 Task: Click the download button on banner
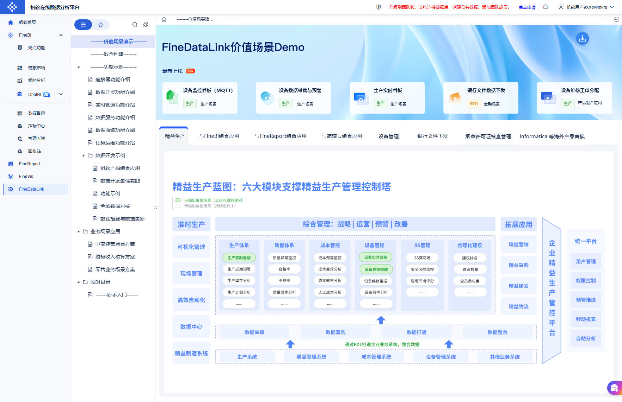point(583,38)
